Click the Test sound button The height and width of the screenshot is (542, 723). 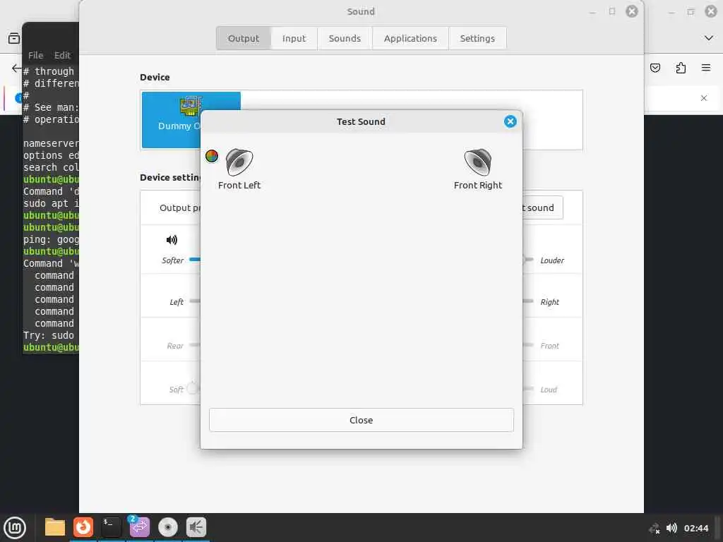click(x=542, y=208)
